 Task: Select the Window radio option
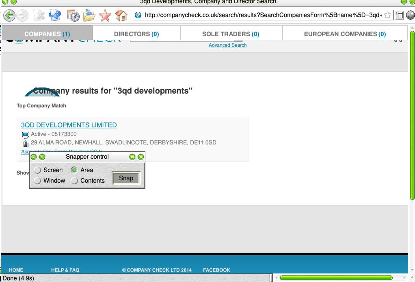[x=38, y=181]
